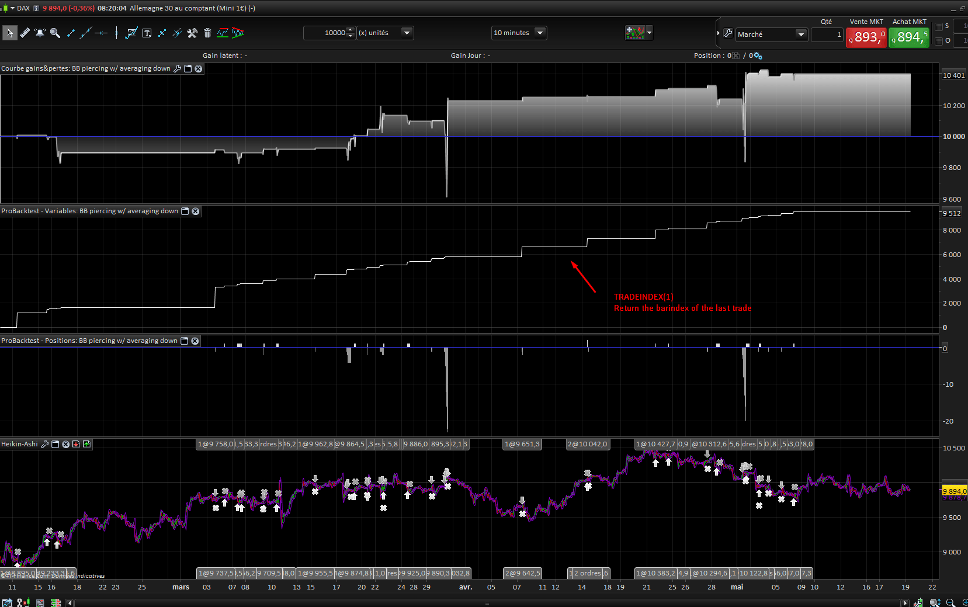968x607 pixels.
Task: Click the Achat MKT buy button
Action: click(x=909, y=37)
